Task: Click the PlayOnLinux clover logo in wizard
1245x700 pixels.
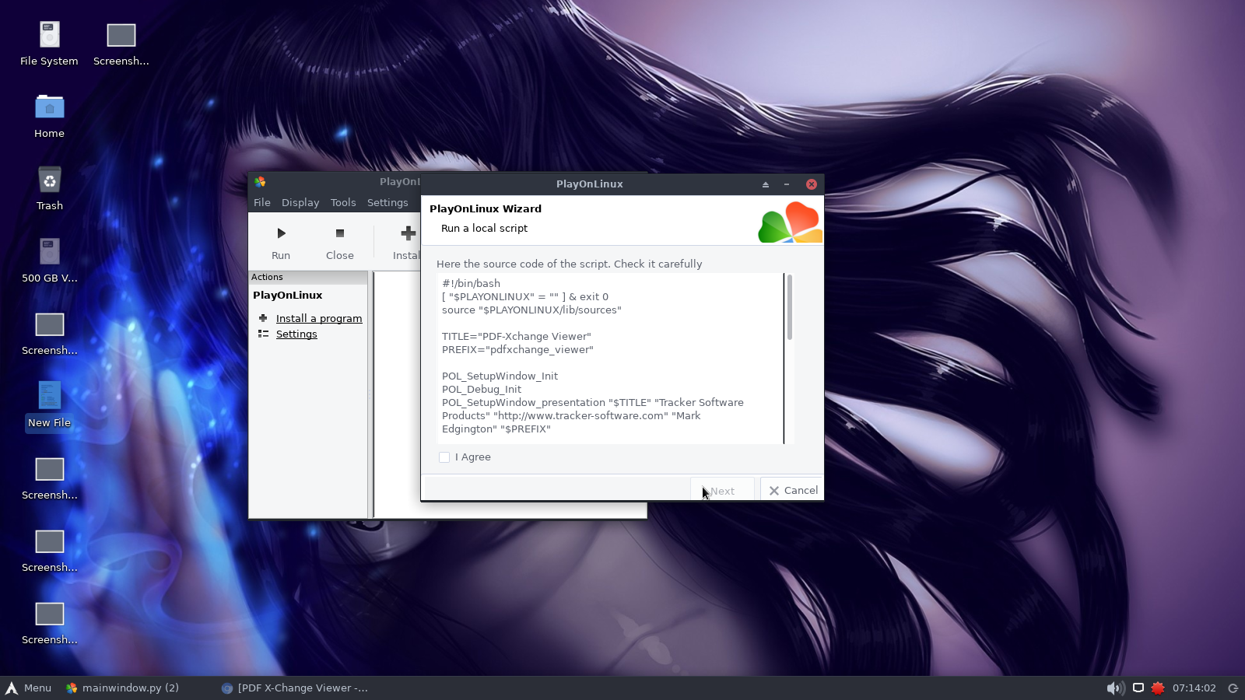Action: click(790, 222)
